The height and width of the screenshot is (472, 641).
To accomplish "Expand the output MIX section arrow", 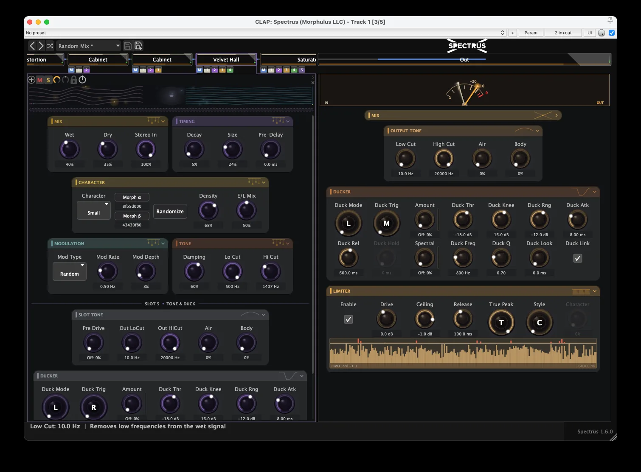I will point(557,115).
